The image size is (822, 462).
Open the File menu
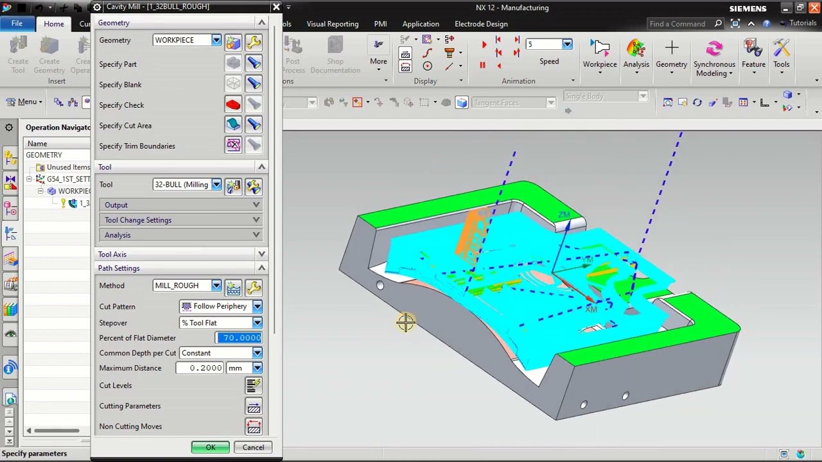point(17,24)
